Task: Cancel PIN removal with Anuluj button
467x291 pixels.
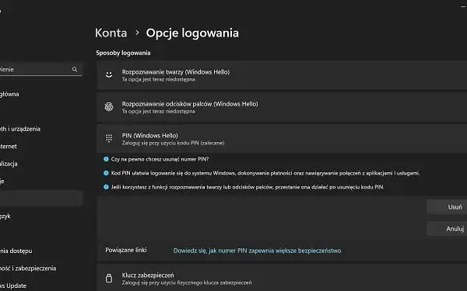Action: [447, 229]
